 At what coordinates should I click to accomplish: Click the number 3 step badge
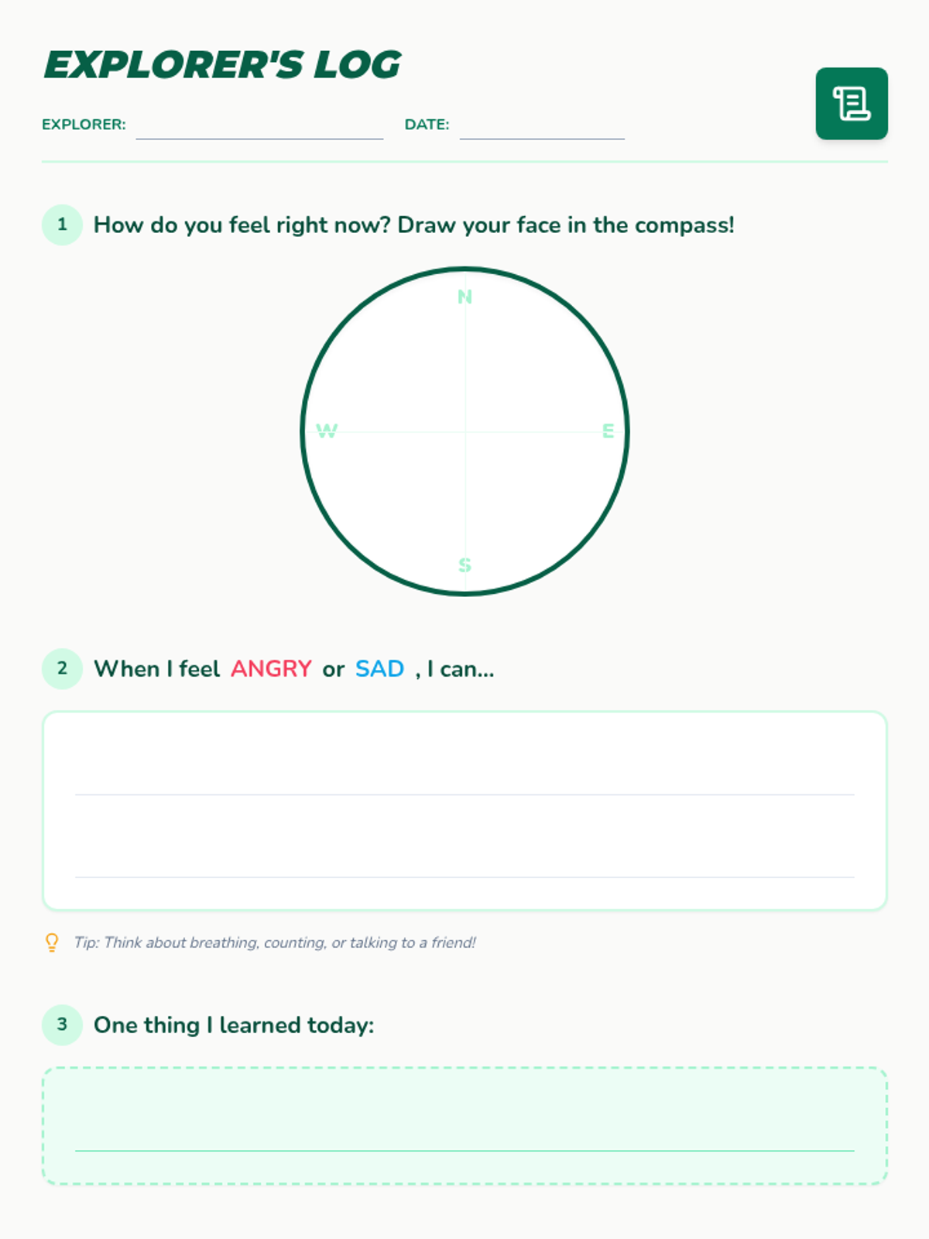pyautogui.click(x=62, y=1024)
